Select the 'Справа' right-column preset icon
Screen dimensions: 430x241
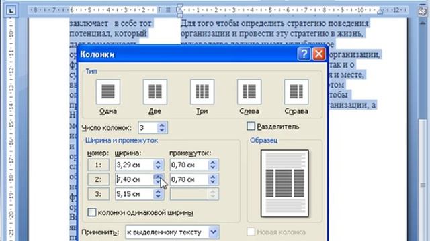tap(296, 92)
